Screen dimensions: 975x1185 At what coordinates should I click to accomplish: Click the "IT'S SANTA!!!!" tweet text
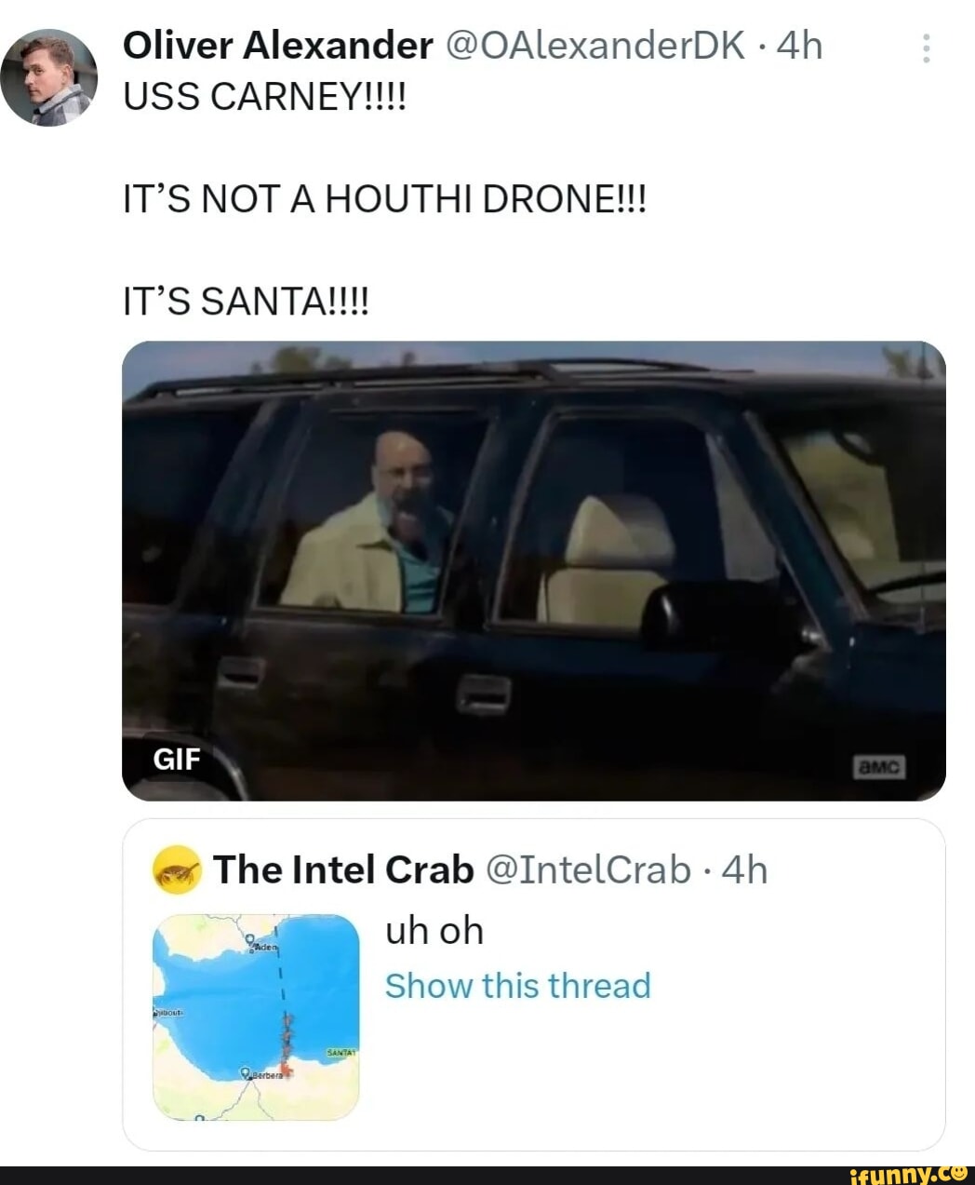[x=246, y=302]
